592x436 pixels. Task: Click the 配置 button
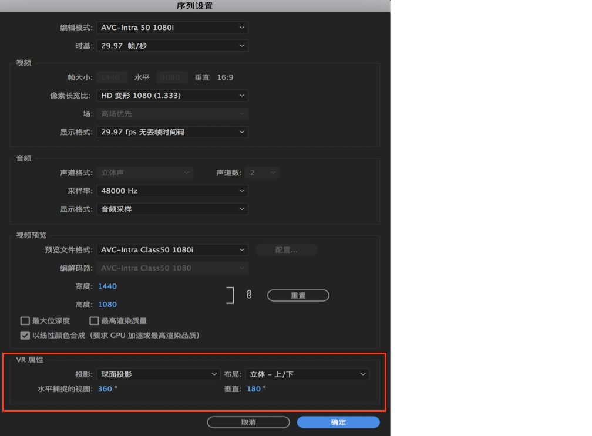286,249
